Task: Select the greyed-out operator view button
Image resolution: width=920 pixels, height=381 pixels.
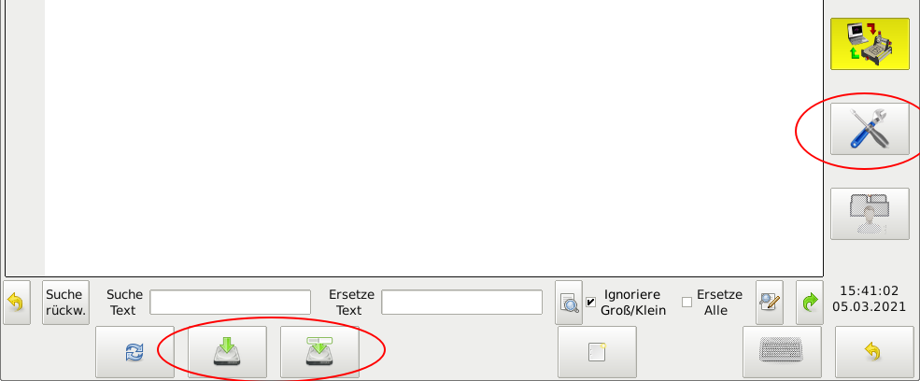Action: tap(870, 214)
